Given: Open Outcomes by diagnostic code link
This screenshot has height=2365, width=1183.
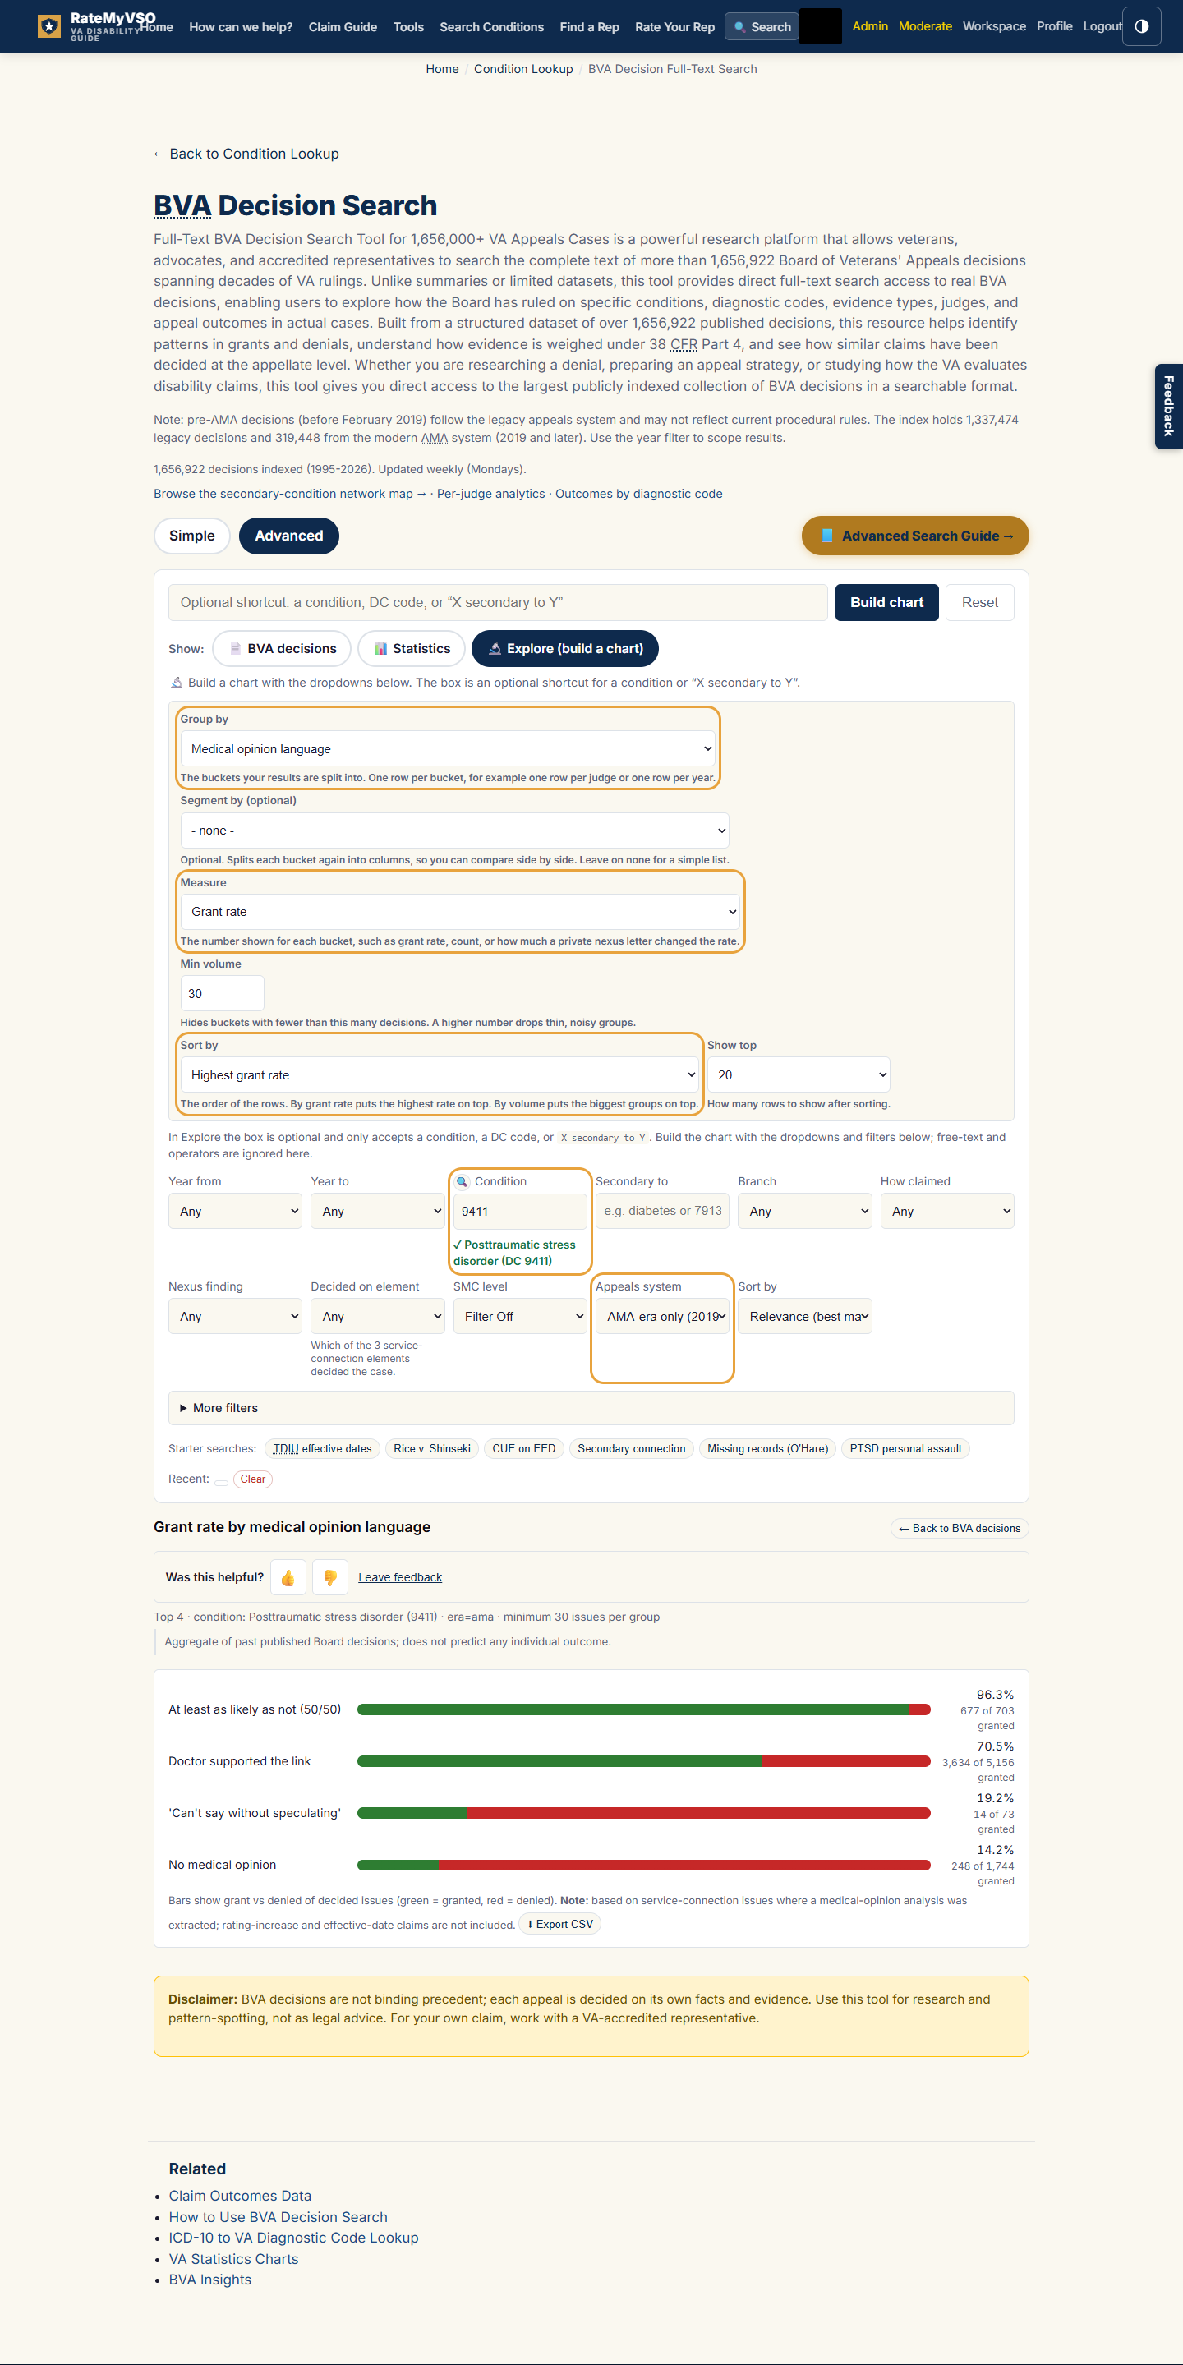Looking at the screenshot, I should tap(638, 494).
